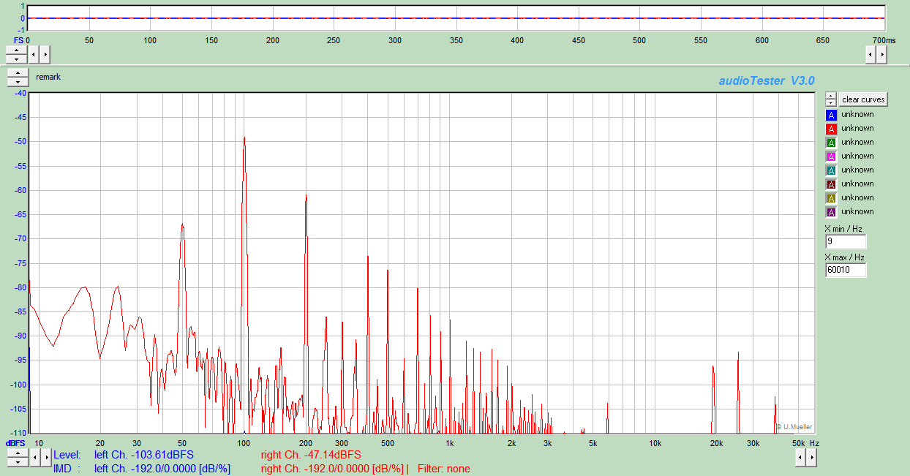Click the clear curves button
The image size is (910, 476).
tap(863, 99)
